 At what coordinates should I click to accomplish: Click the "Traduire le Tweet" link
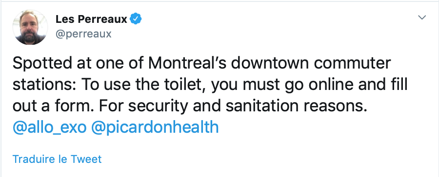[57, 159]
